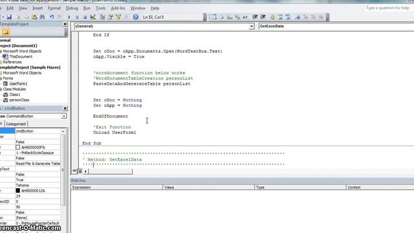Open the Toolbox toolbar icon

click(126, 17)
